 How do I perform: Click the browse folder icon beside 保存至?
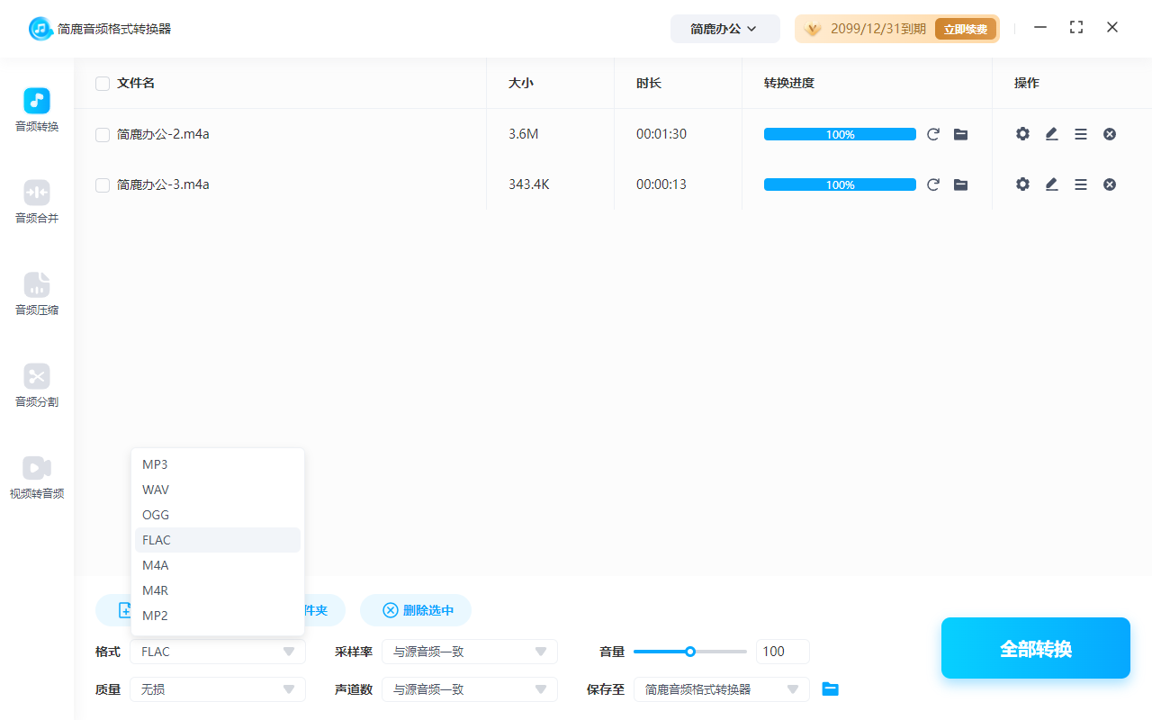point(830,688)
